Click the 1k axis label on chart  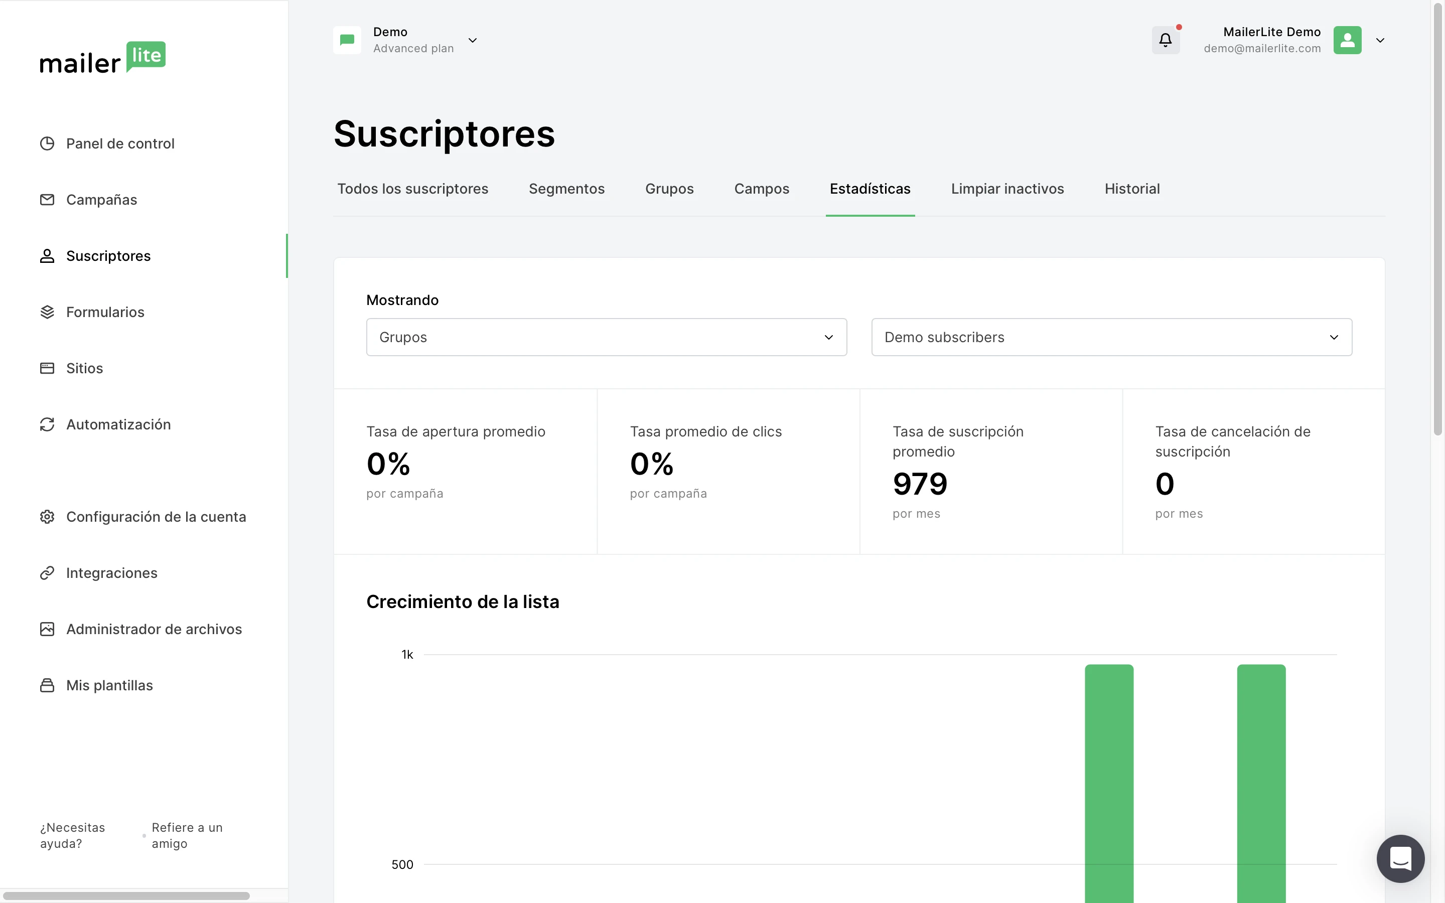pos(407,655)
